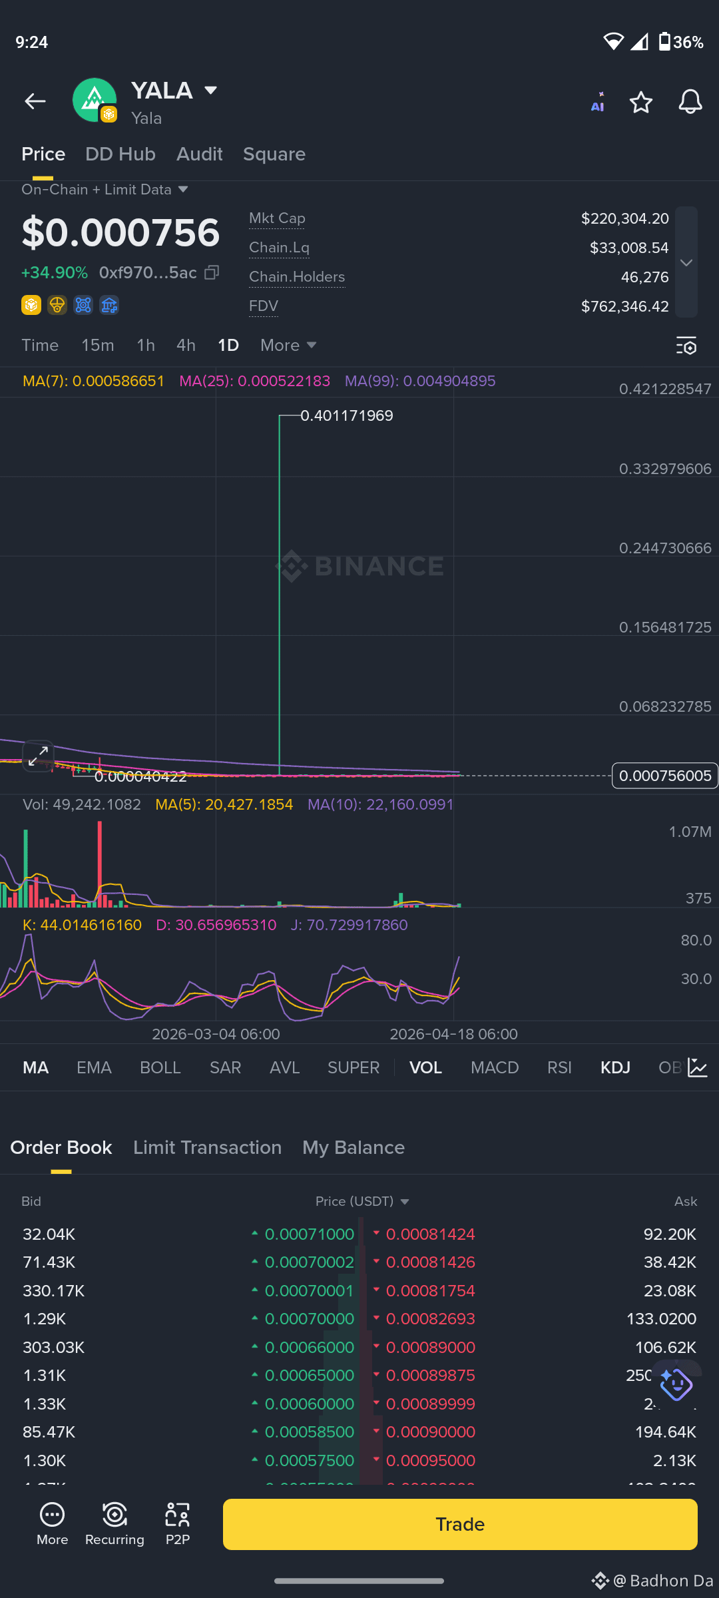Expand the YALA pair dropdown arrow
719x1598 pixels.
[x=211, y=90]
